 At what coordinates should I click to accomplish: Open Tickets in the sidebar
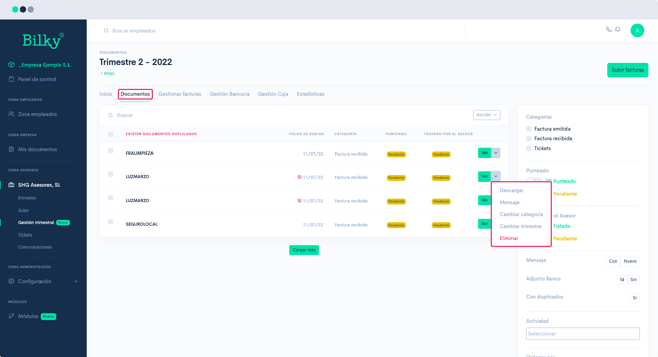point(25,235)
